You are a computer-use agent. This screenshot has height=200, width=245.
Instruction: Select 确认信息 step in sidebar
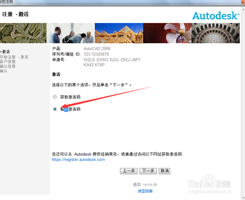click(8, 66)
